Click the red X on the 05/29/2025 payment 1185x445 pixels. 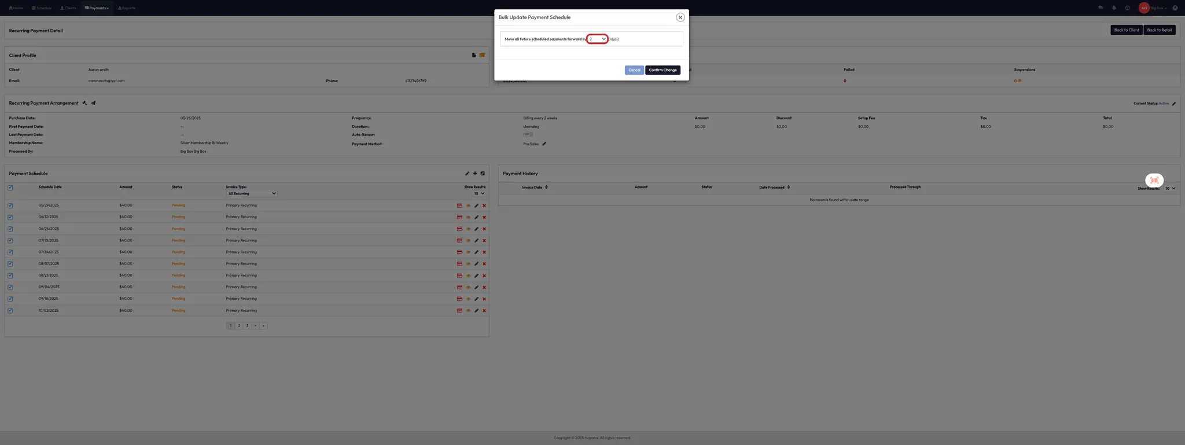(484, 205)
